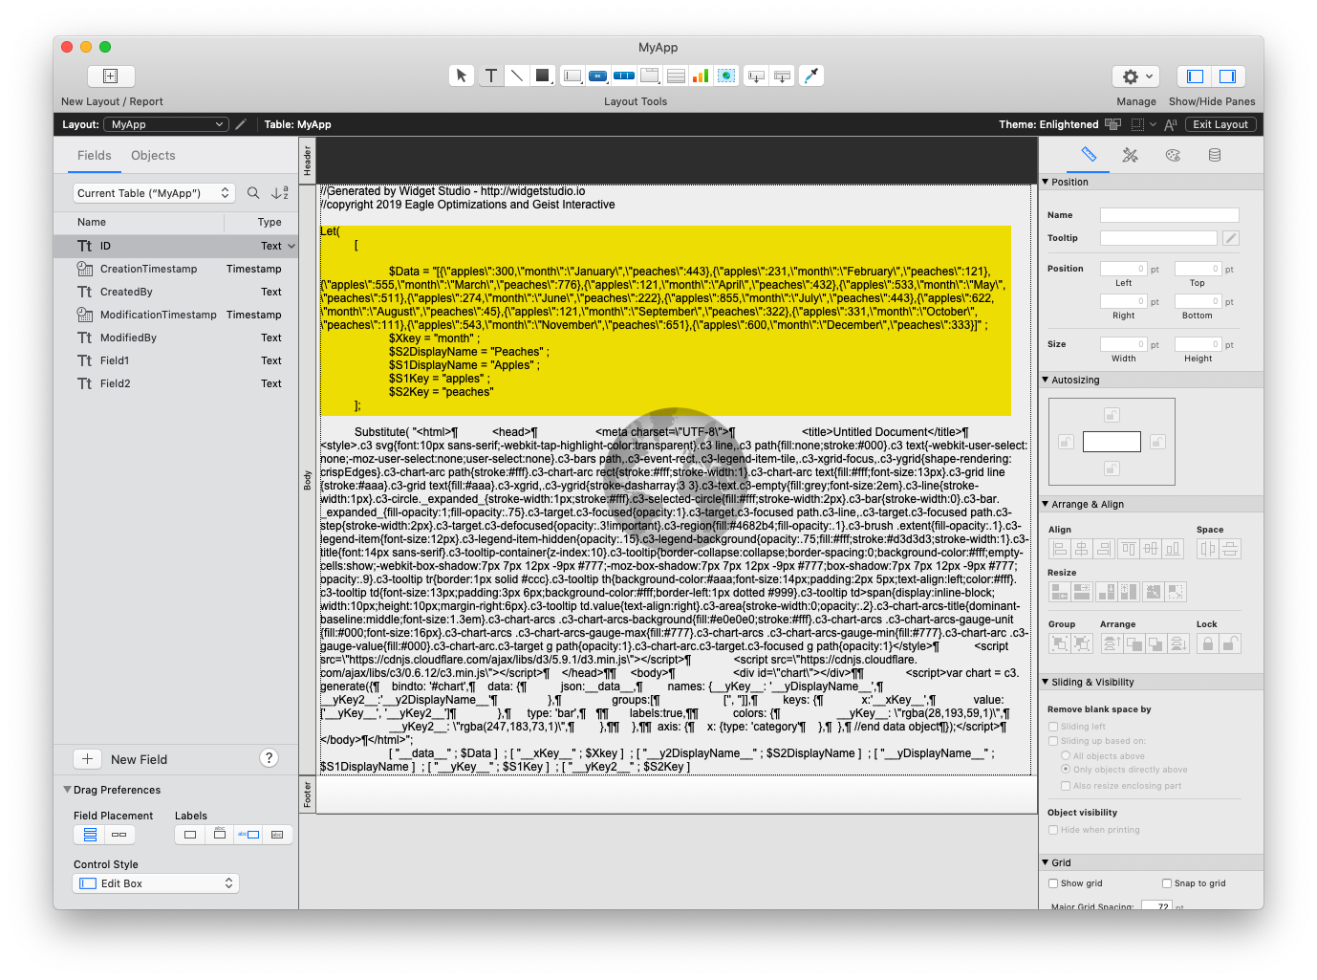Click the Header part label
This screenshot has height=980, width=1317.
coord(308,161)
